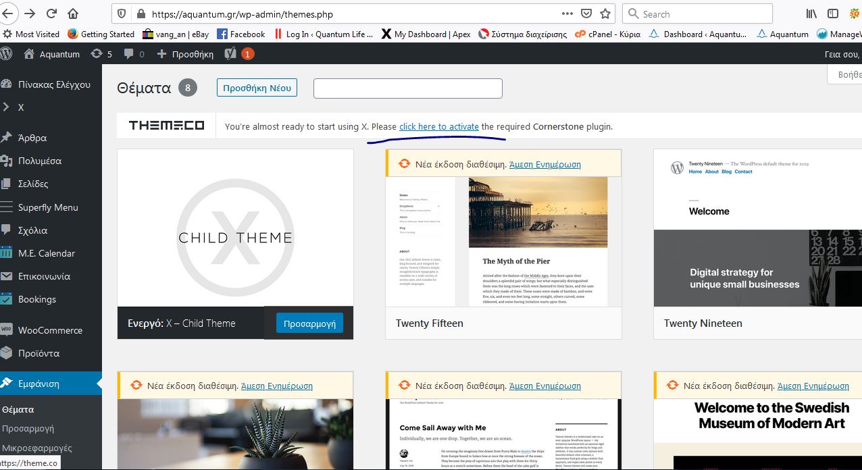Open the Pocket save icon in address bar
Image resolution: width=862 pixels, height=470 pixels.
point(586,14)
